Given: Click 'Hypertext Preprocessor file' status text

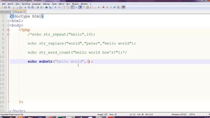Looking at the screenshot, I should pyautogui.click(x=12, y=114).
